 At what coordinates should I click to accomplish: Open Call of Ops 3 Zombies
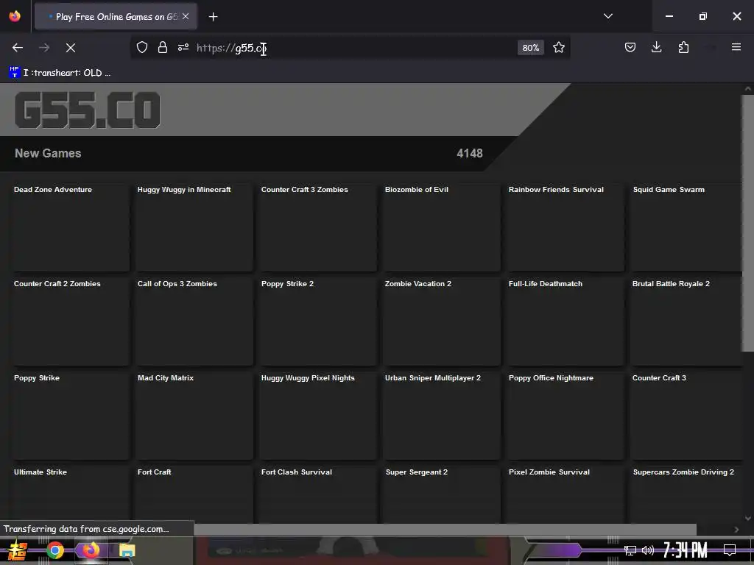194,321
